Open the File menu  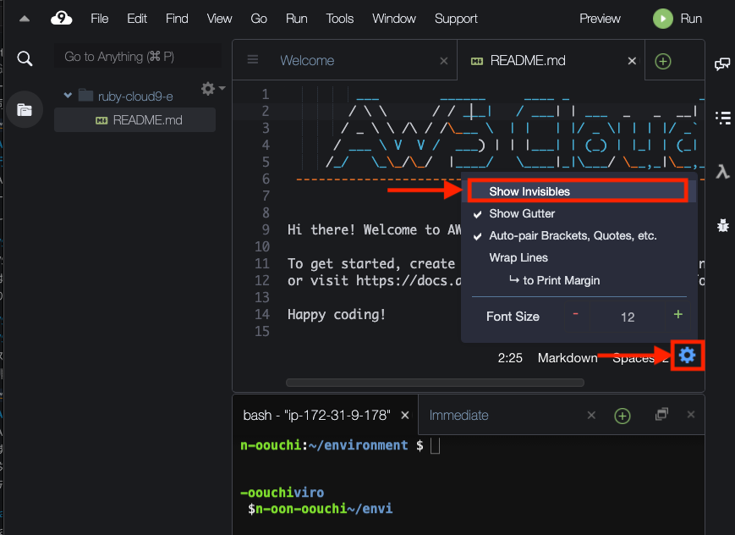(x=99, y=19)
